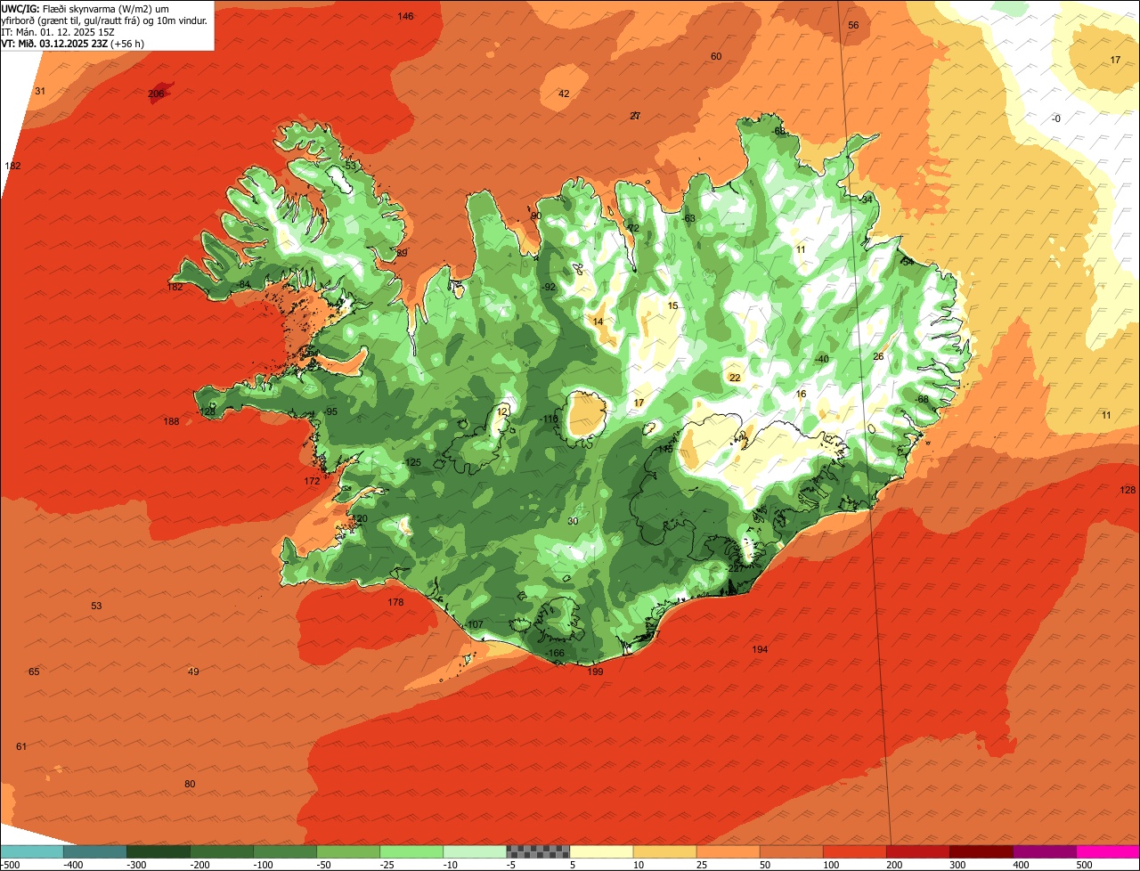Click the legend swatch between -500 and -400
Image resolution: width=1140 pixels, height=871 pixels.
pos(32,851)
